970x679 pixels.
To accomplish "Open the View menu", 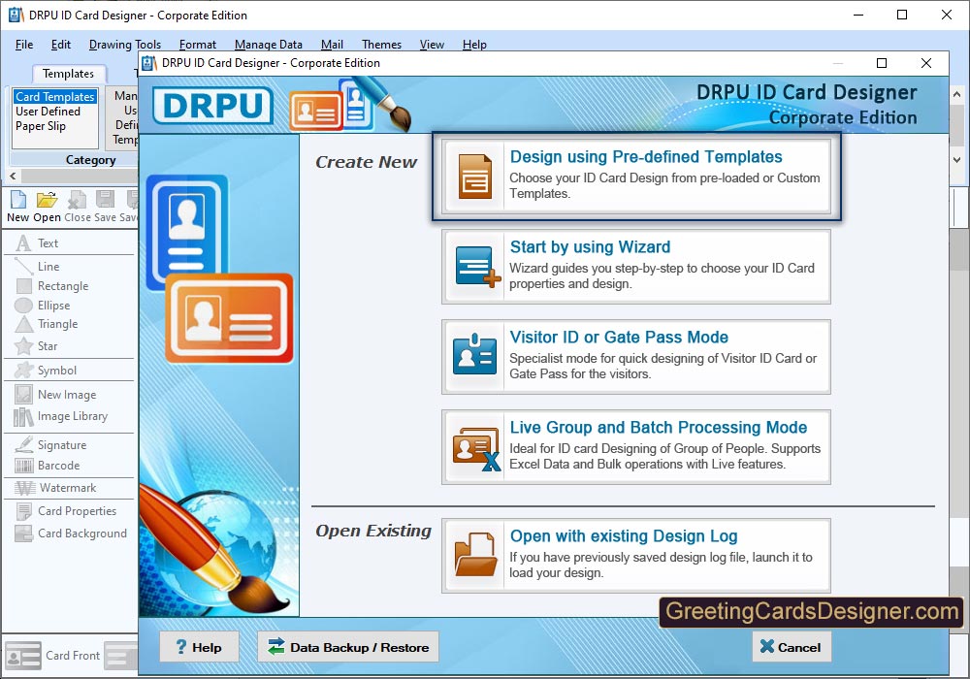I will [432, 45].
